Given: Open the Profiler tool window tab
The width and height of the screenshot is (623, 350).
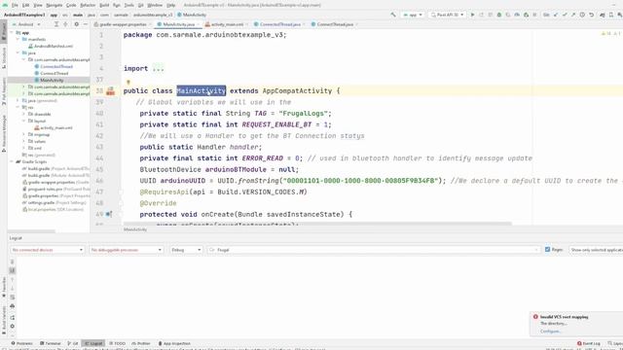Looking at the screenshot, I should (141, 343).
